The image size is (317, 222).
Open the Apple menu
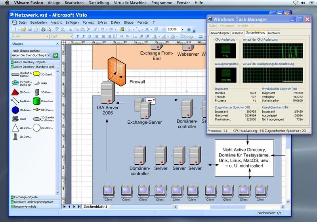pos(7,3)
